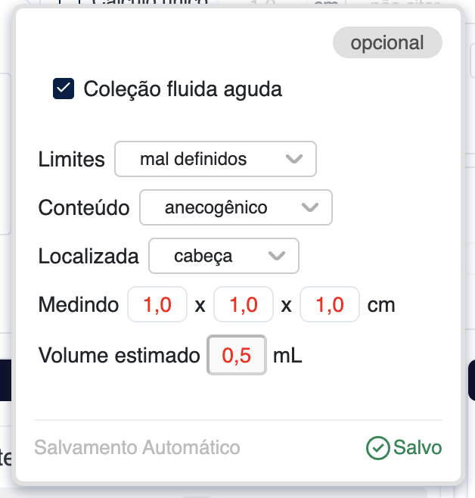Click the Salvo status text
475x498 pixels.
click(417, 448)
